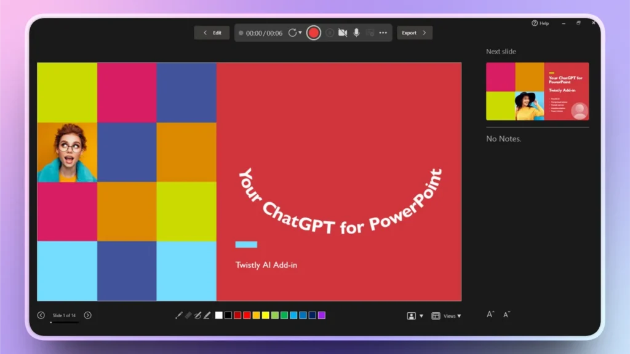Open the retake options dropdown arrow

[x=300, y=33]
